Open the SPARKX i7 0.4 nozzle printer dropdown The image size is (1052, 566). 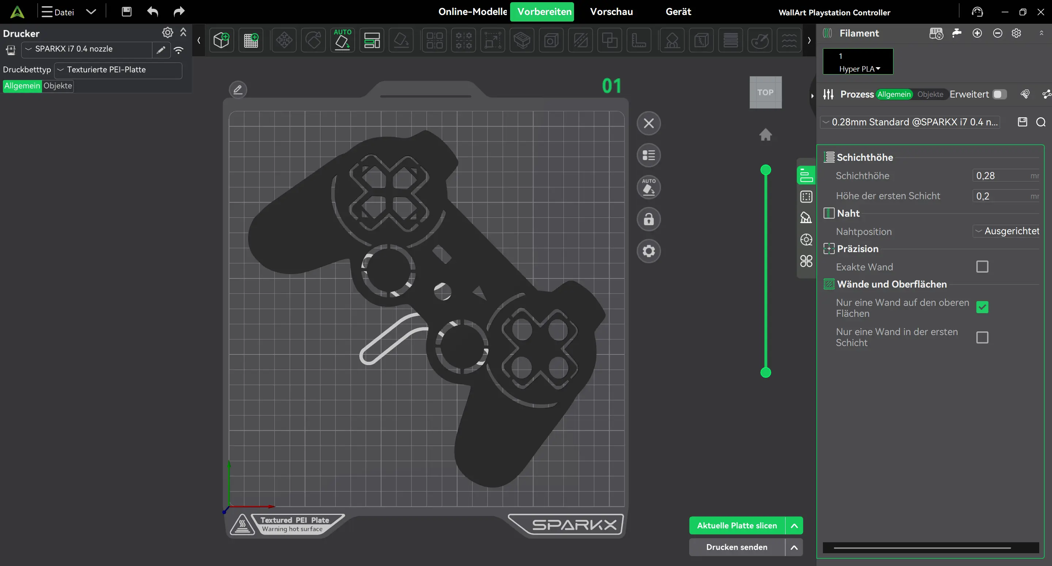click(x=87, y=49)
